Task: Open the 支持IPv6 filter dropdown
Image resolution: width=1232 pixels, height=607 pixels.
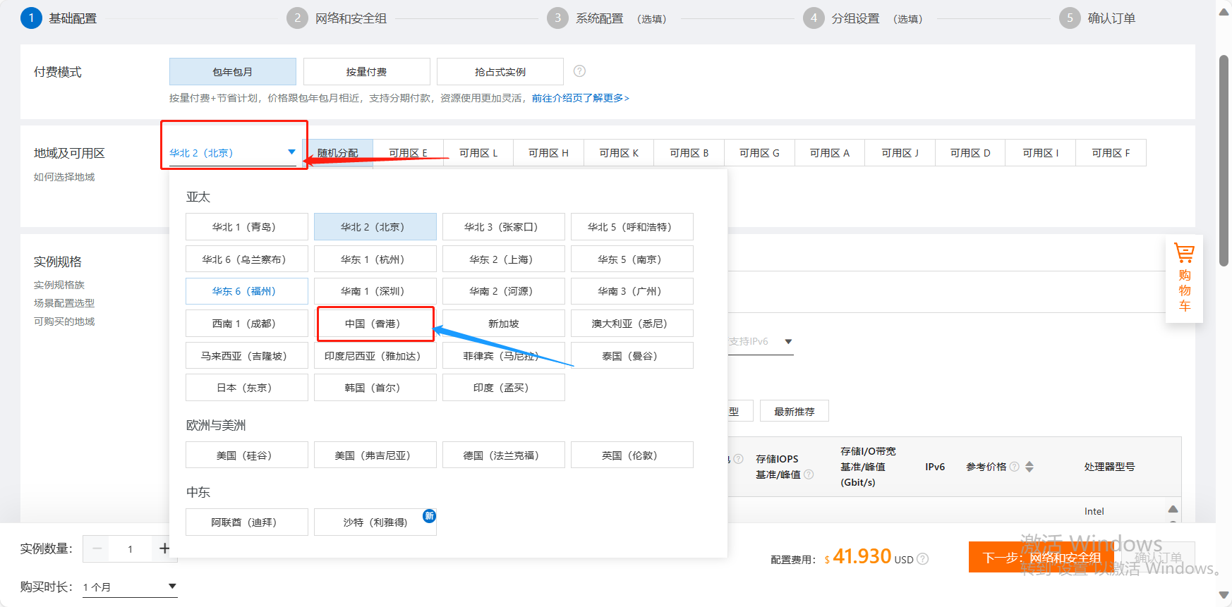Action: tap(761, 341)
